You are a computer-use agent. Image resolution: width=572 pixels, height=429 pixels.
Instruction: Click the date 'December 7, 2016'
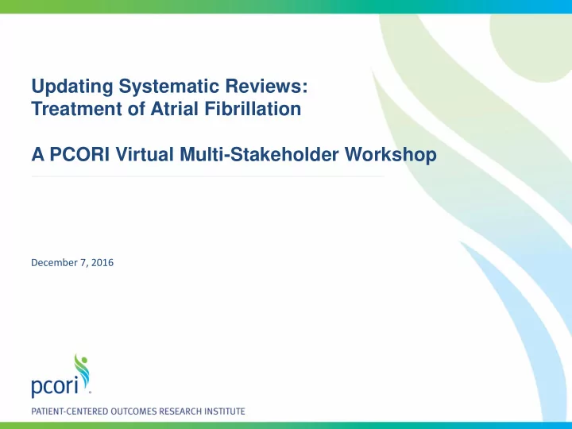(x=72, y=263)
